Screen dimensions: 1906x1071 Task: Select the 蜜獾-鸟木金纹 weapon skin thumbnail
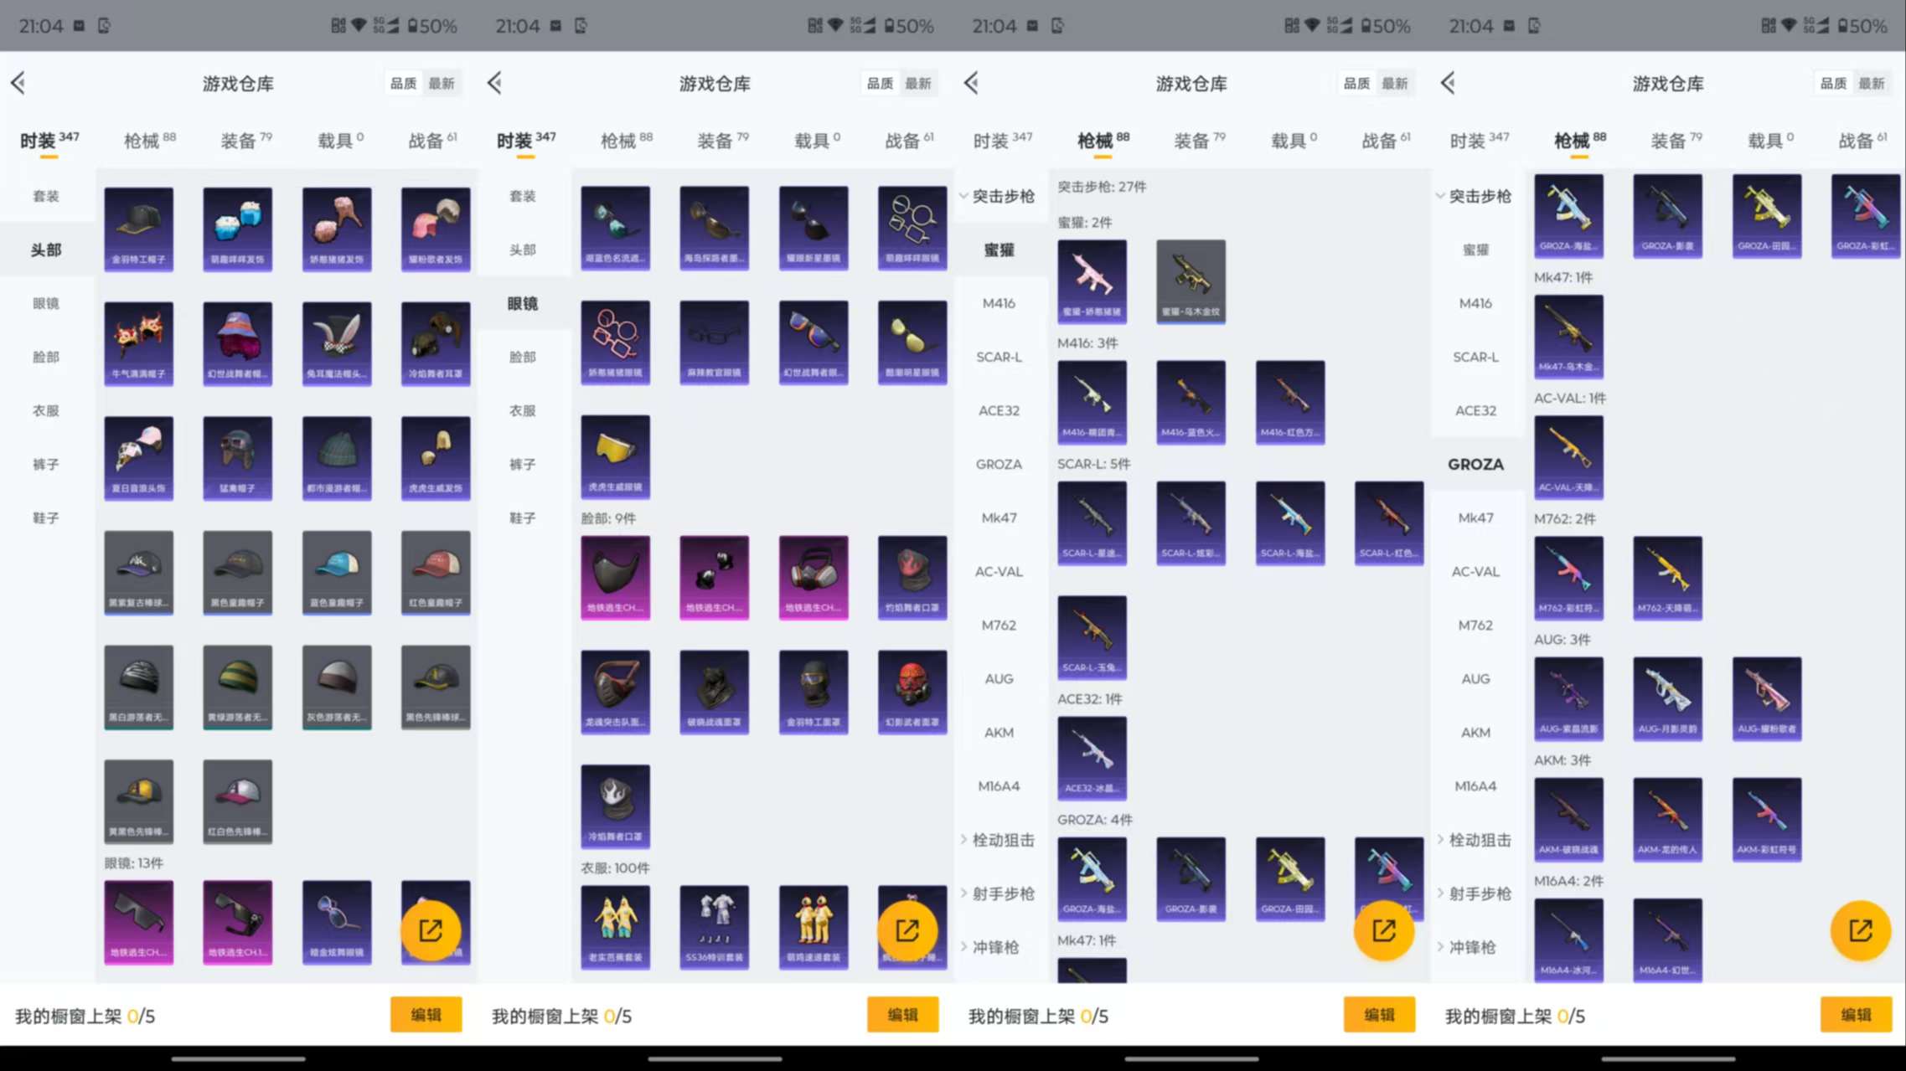coord(1191,282)
